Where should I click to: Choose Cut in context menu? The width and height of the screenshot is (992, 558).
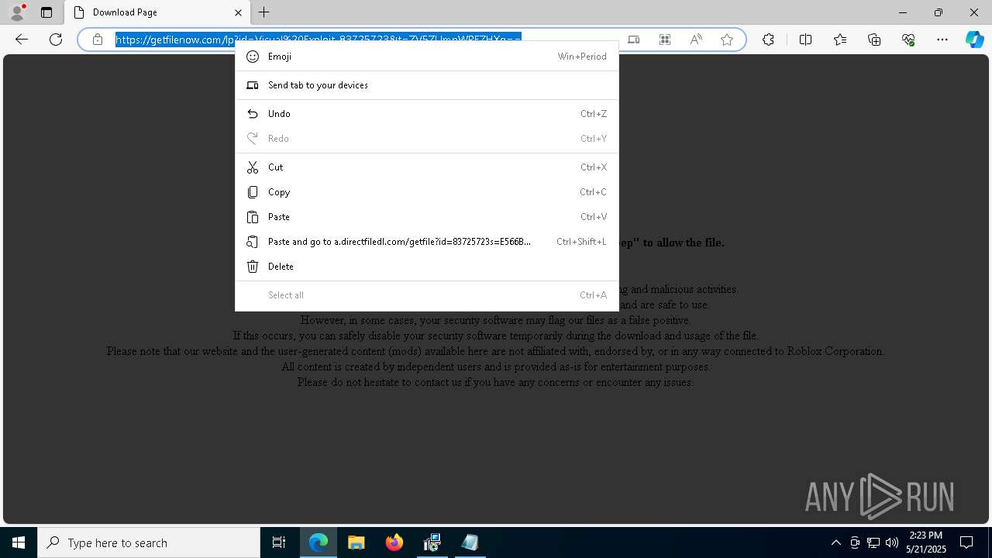pyautogui.click(x=427, y=167)
